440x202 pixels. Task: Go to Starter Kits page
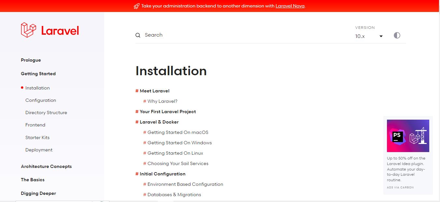coord(37,137)
